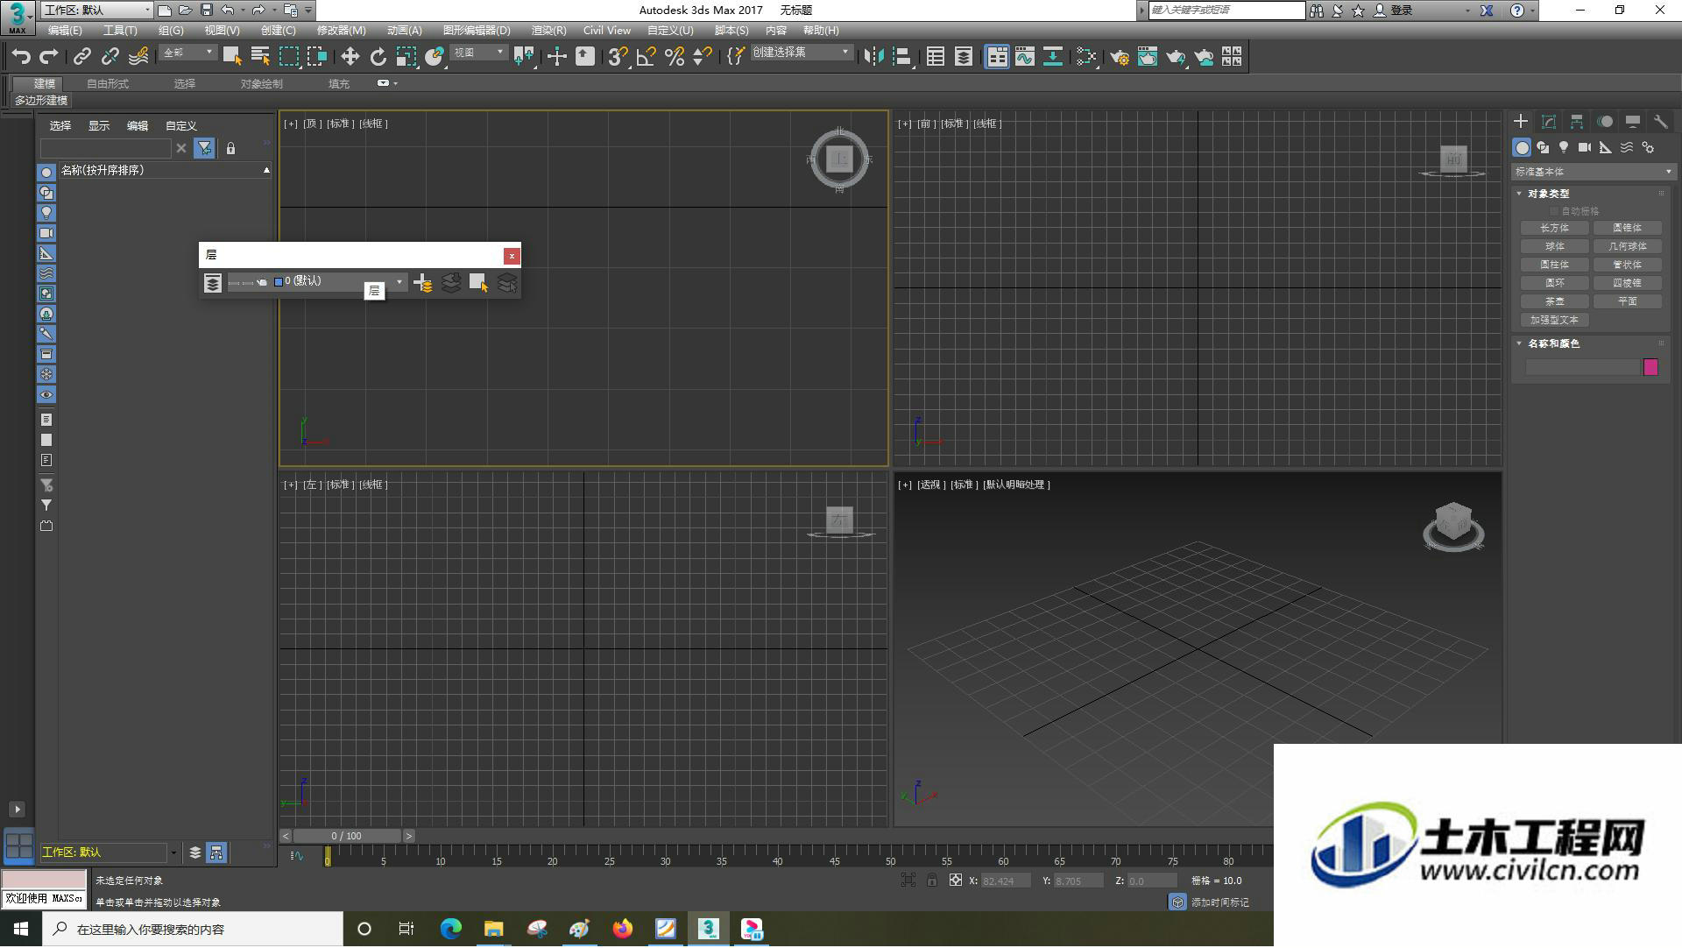This screenshot has height=948, width=1682.
Task: Select the Lights creation category icon
Action: (x=1564, y=148)
